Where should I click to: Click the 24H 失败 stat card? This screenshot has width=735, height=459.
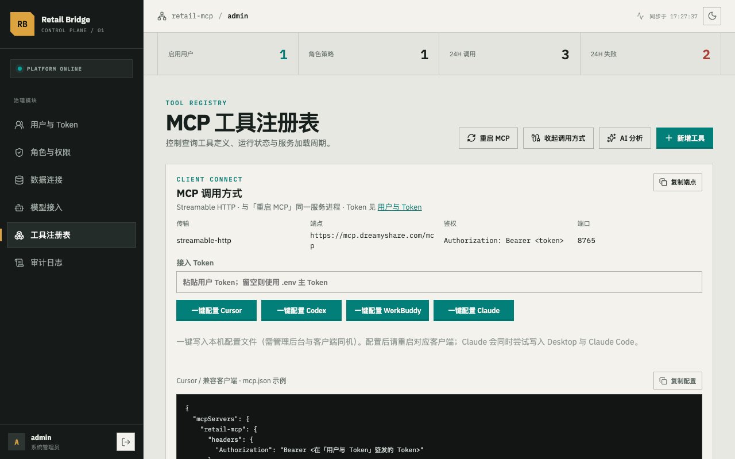click(651, 55)
